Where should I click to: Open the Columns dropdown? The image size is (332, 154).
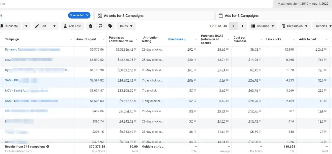coord(263,26)
